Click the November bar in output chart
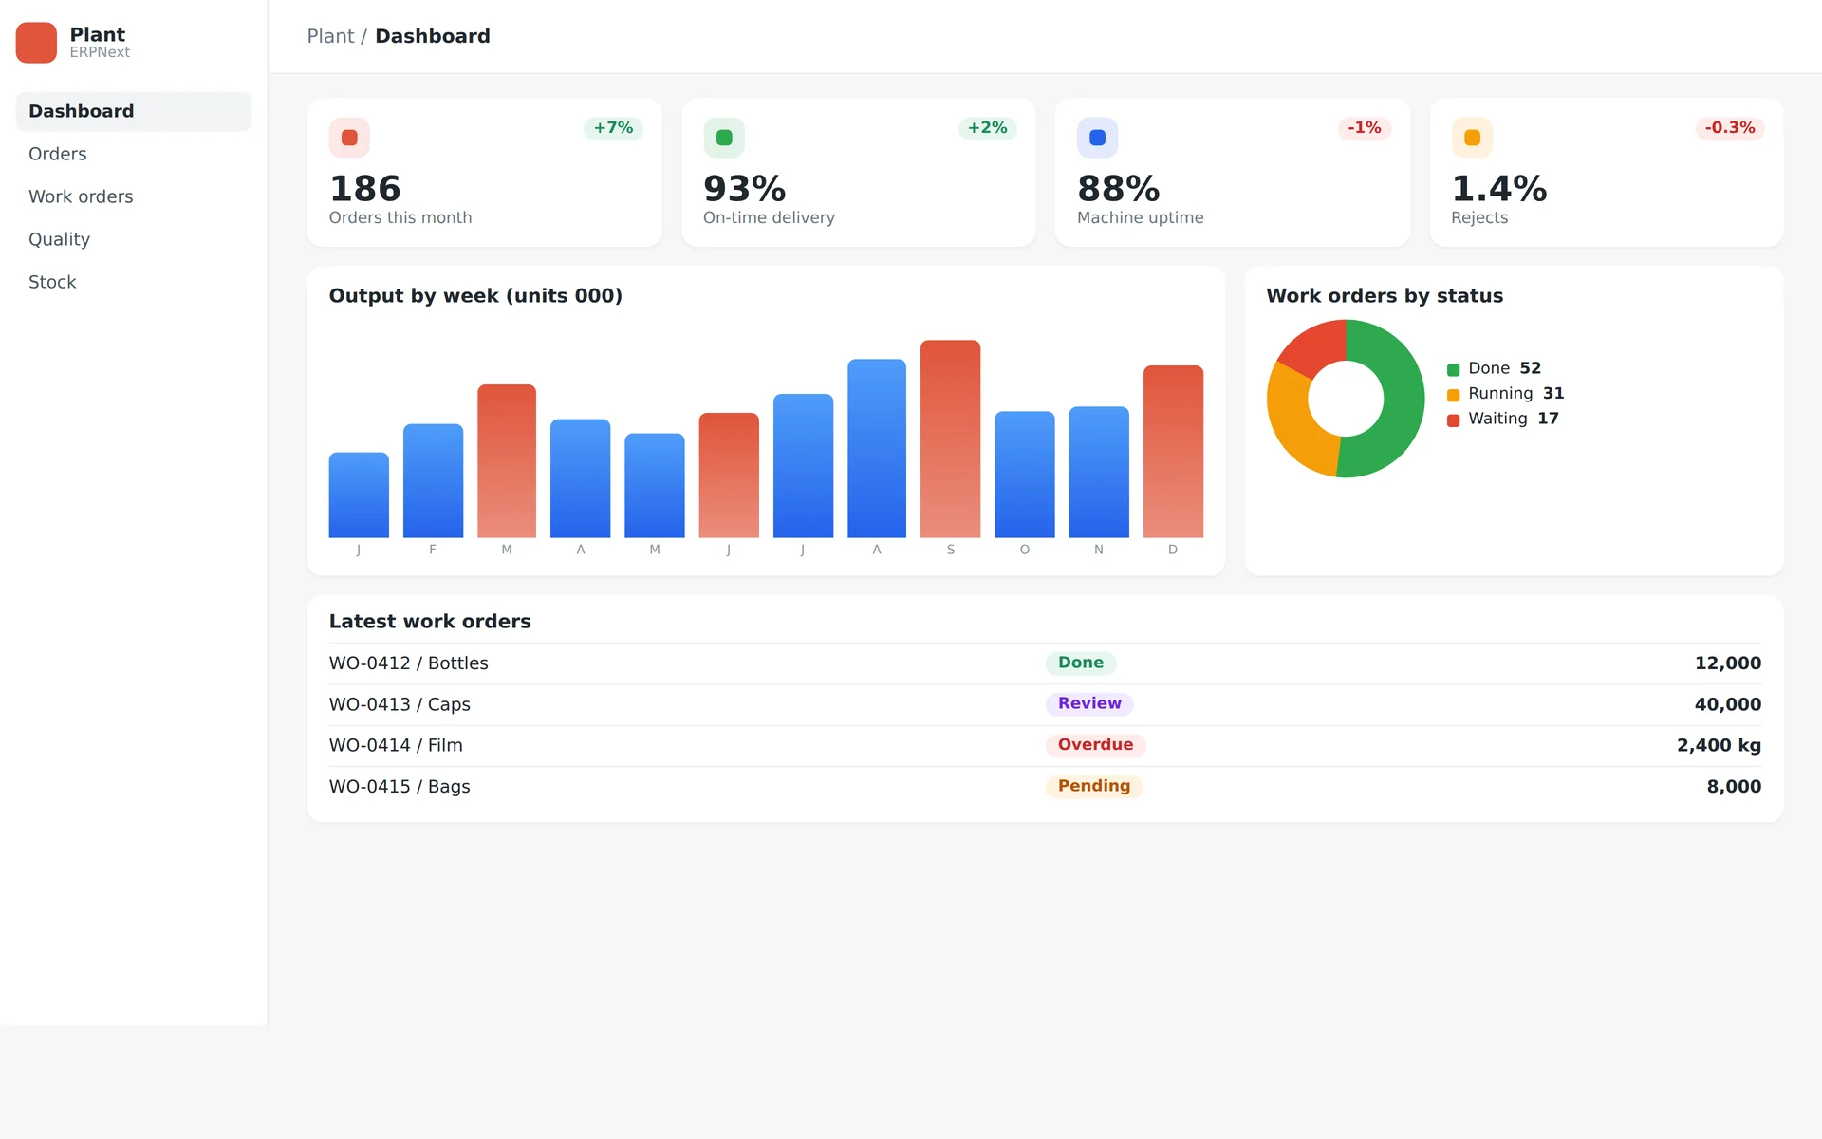1822x1139 pixels. (x=1099, y=472)
